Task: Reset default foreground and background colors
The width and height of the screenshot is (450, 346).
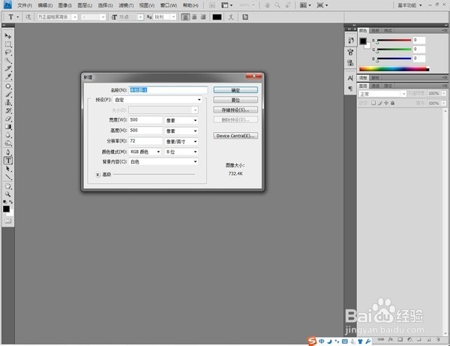Action: pyautogui.click(x=5, y=202)
